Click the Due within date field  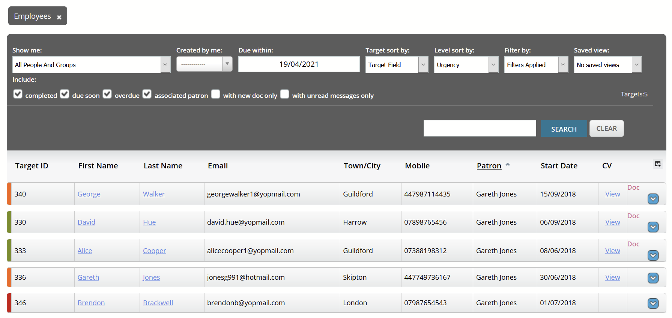(x=299, y=64)
